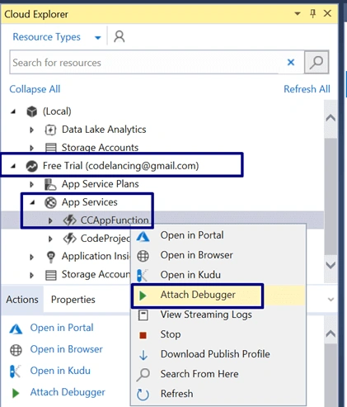
Task: Click the globe icon in Actions pane
Action: tap(16, 350)
